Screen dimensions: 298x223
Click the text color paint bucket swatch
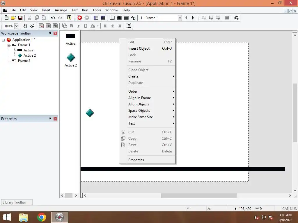[93, 26]
